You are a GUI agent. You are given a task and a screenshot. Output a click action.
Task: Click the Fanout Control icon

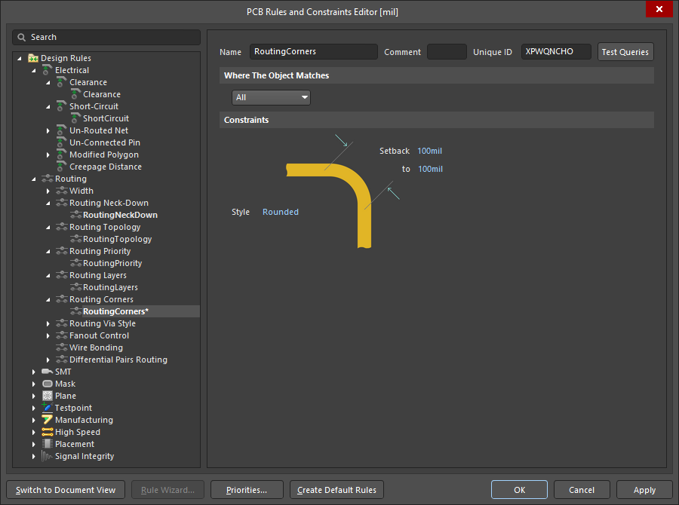coord(62,335)
